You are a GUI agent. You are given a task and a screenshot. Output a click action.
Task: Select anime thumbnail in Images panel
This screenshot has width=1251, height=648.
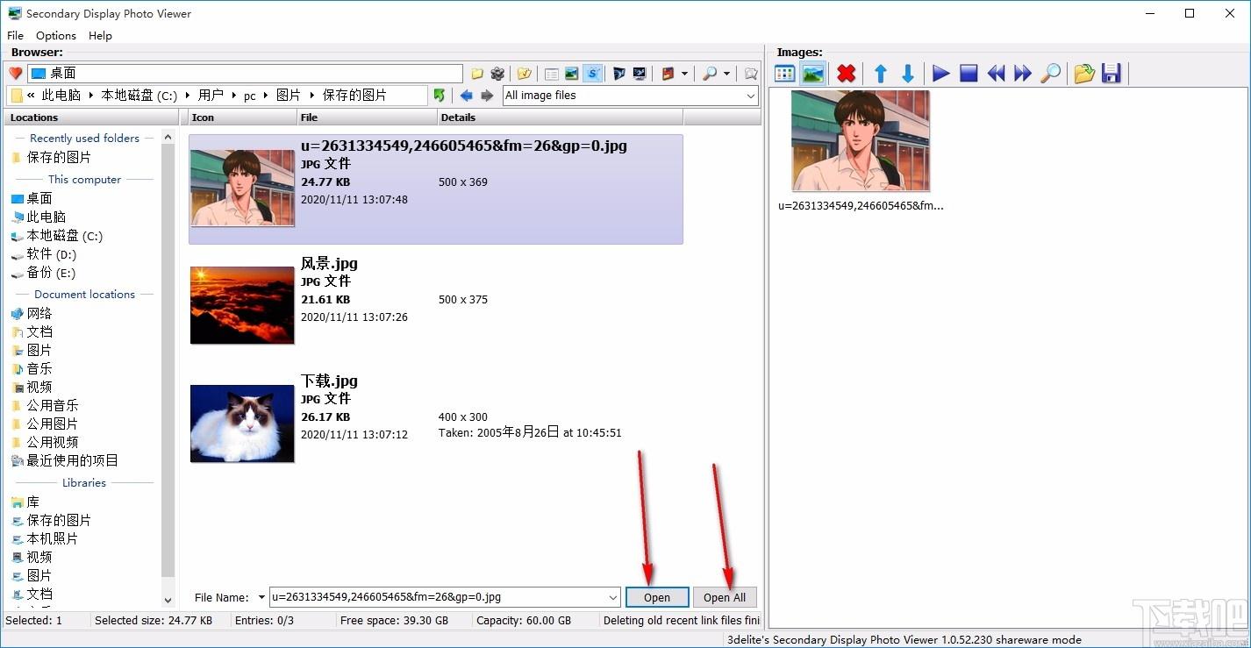pyautogui.click(x=860, y=140)
